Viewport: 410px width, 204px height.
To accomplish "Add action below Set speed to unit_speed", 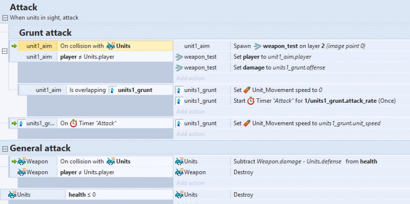I will (x=190, y=134).
